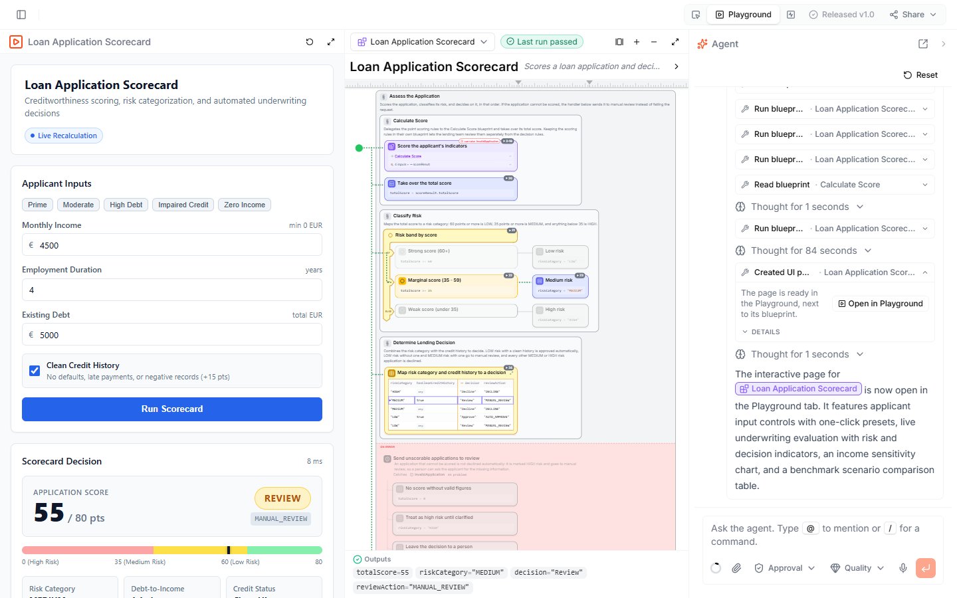Click the refresh icon beside Loan Application Scorecard

click(310, 42)
